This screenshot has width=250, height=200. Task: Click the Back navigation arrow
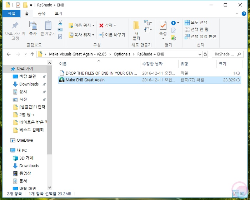pyautogui.click(x=9, y=54)
